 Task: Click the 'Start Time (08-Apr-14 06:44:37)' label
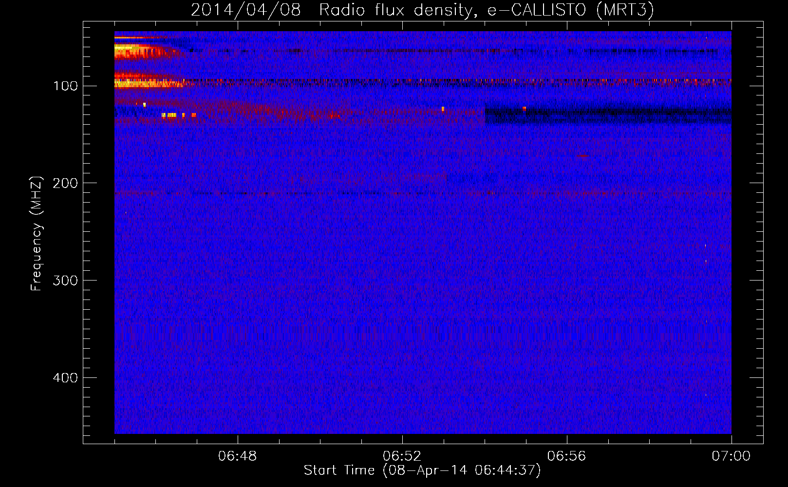(x=422, y=470)
